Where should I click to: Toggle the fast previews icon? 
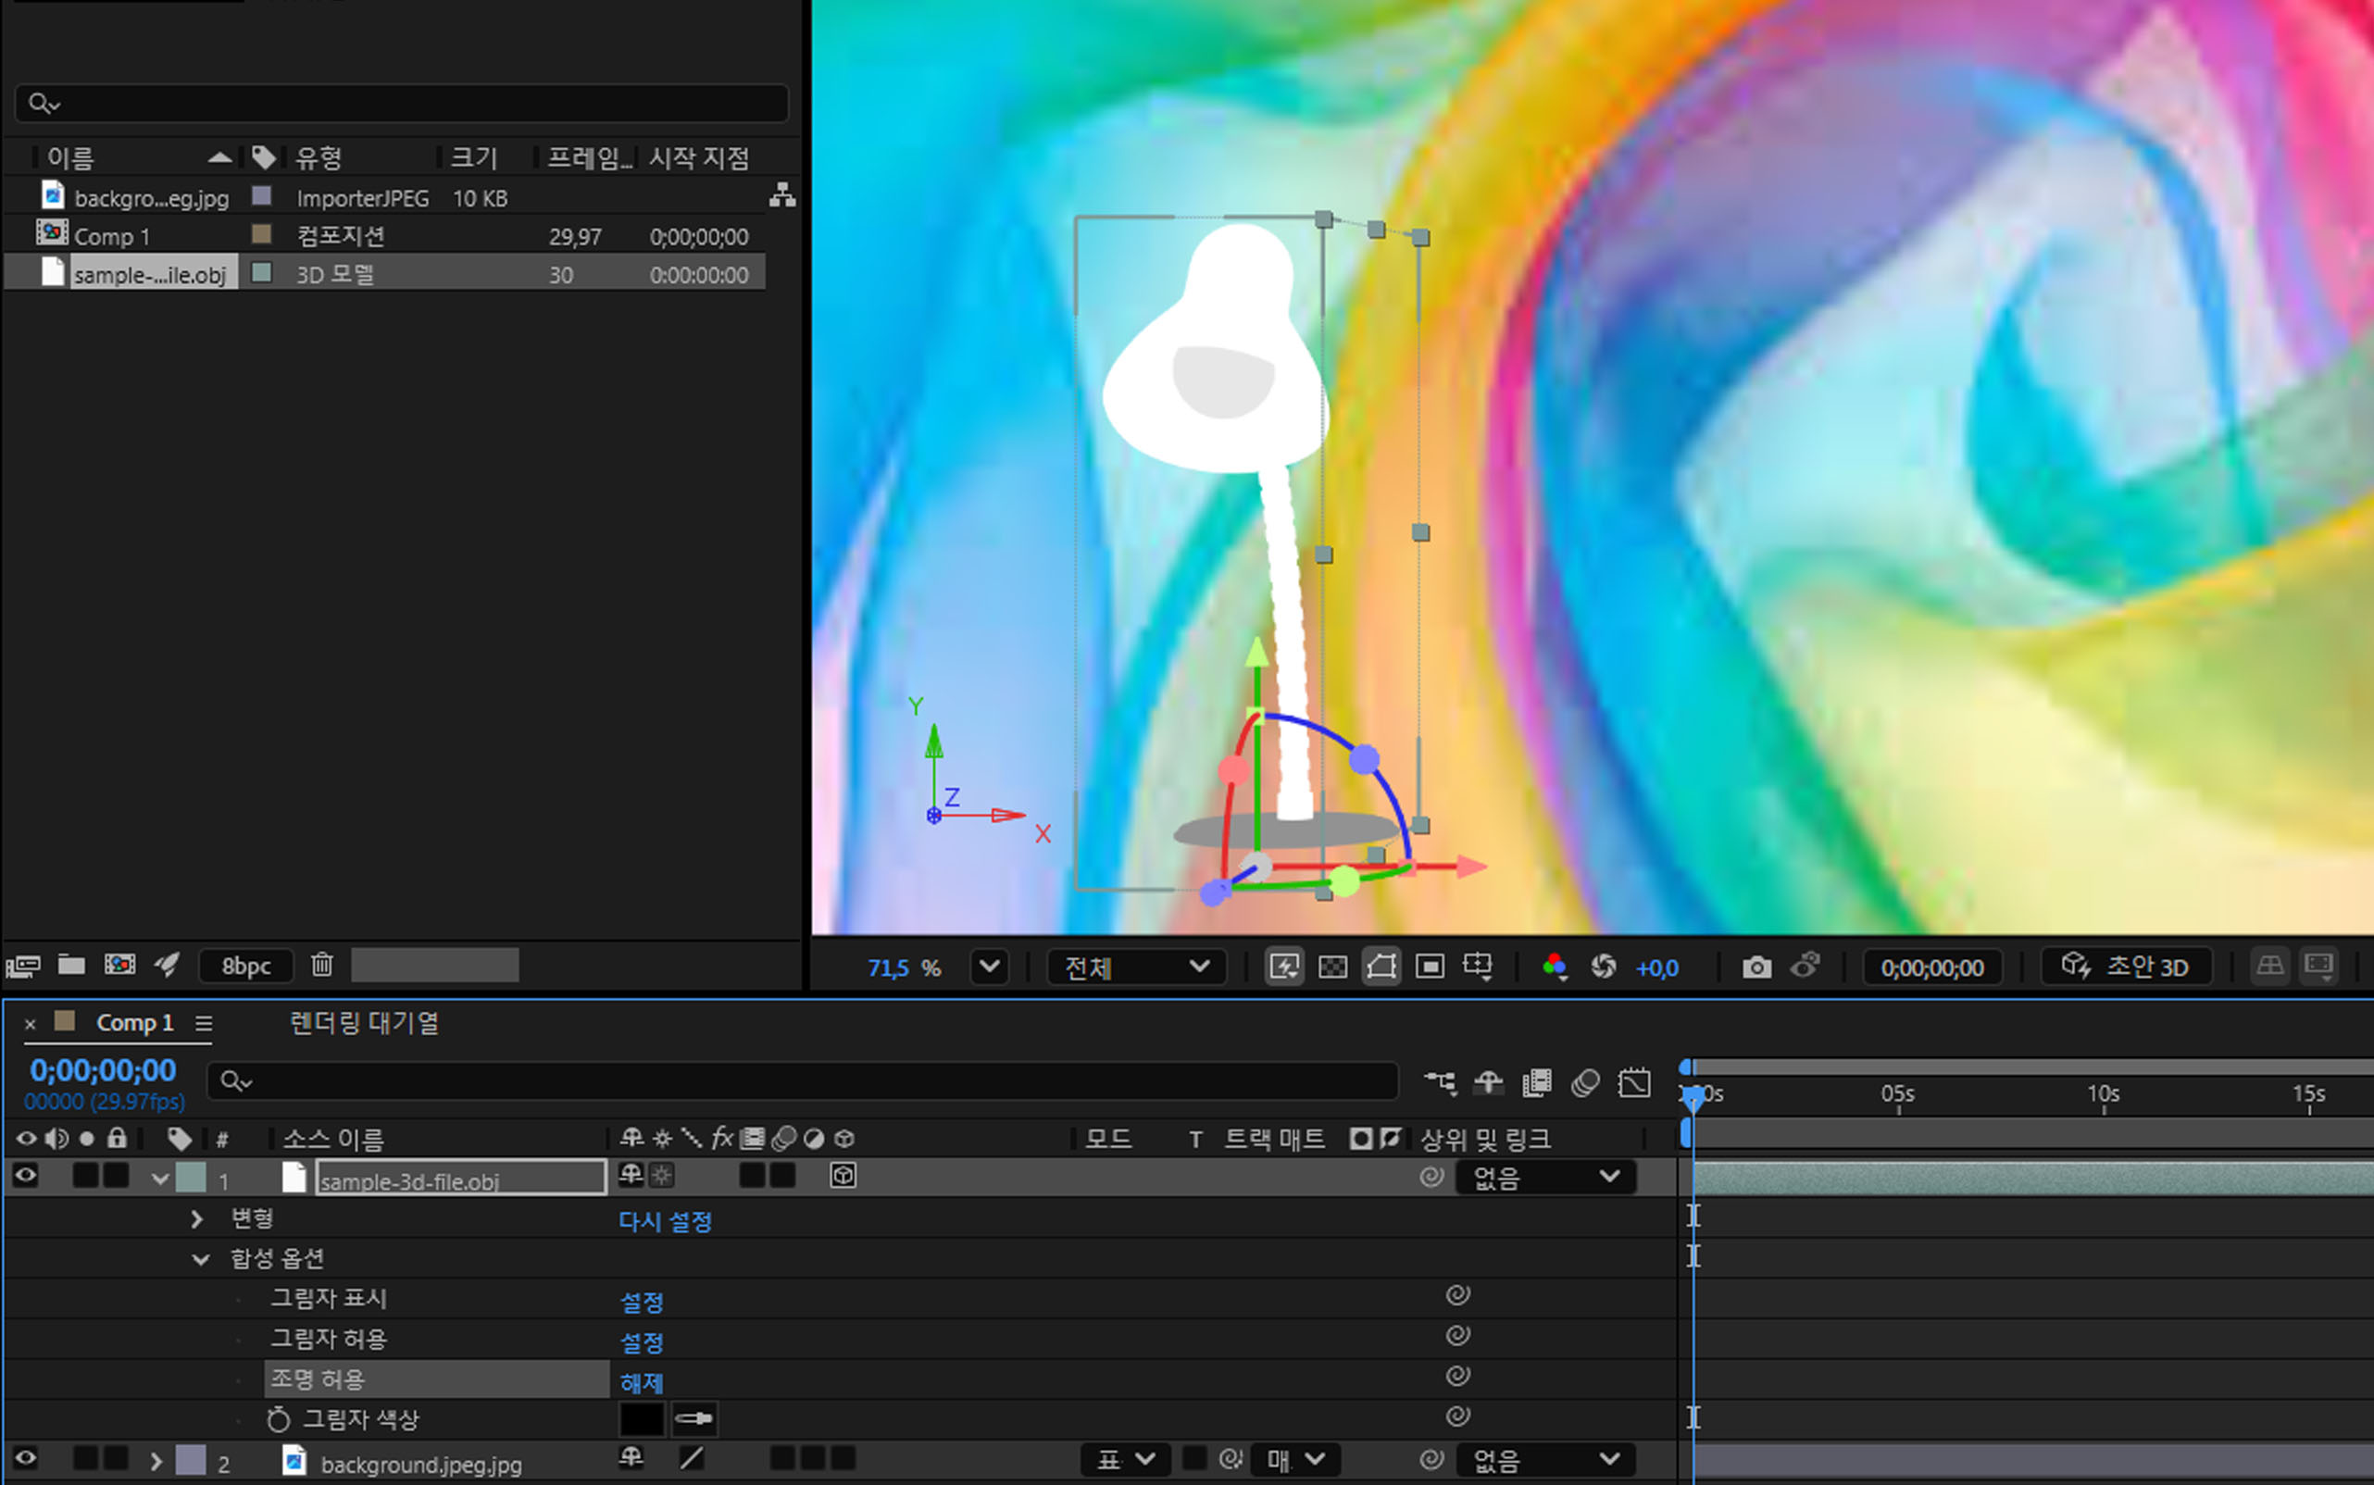pyautogui.click(x=1283, y=967)
